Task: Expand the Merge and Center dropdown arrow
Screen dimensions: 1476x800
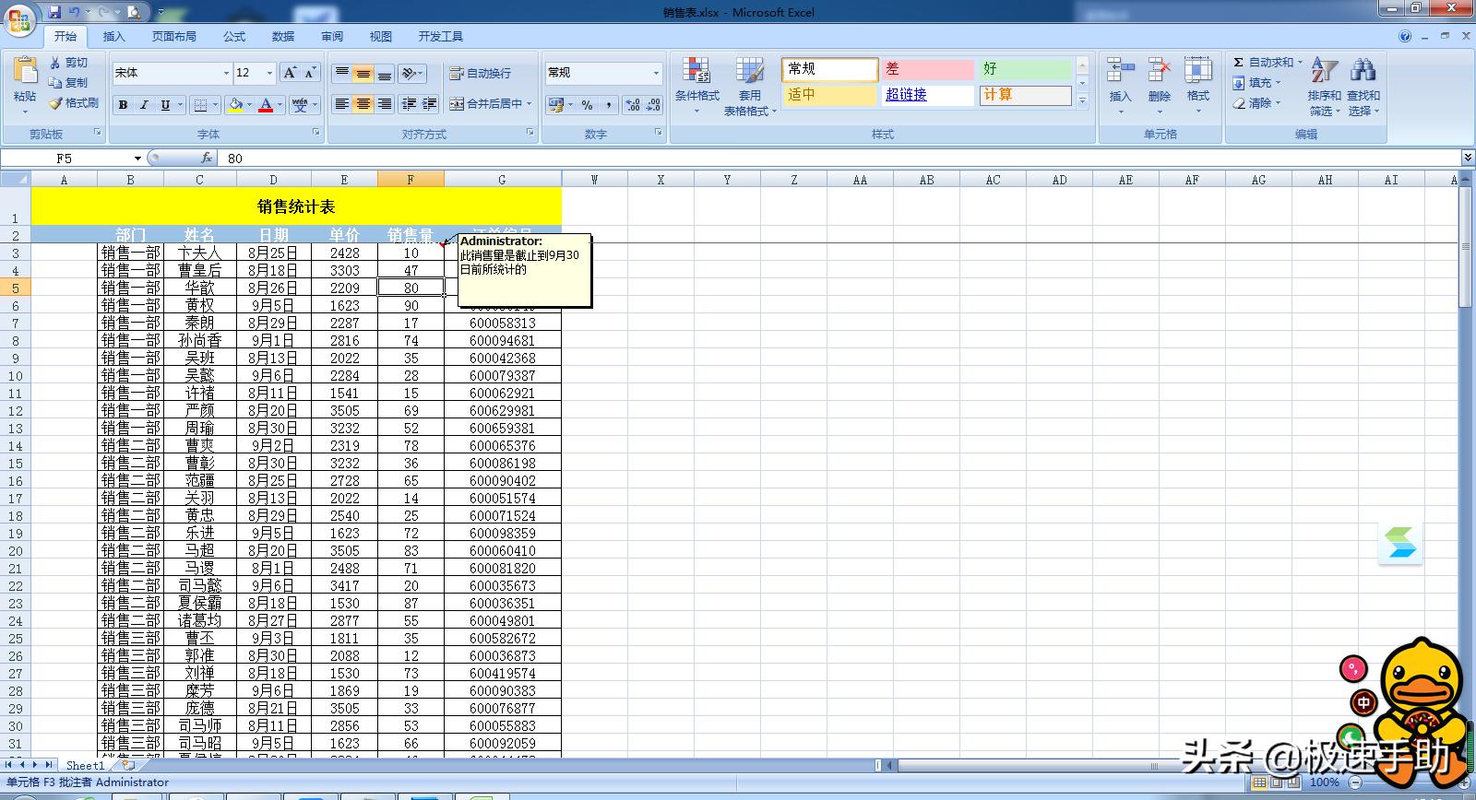Action: (530, 104)
